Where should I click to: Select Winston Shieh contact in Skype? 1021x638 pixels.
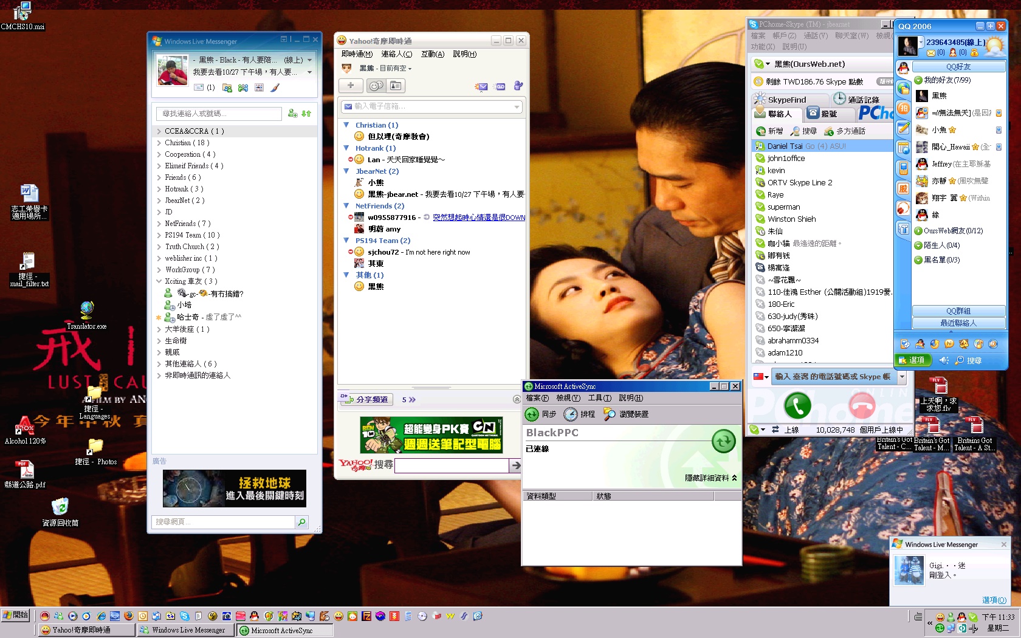pos(822,219)
